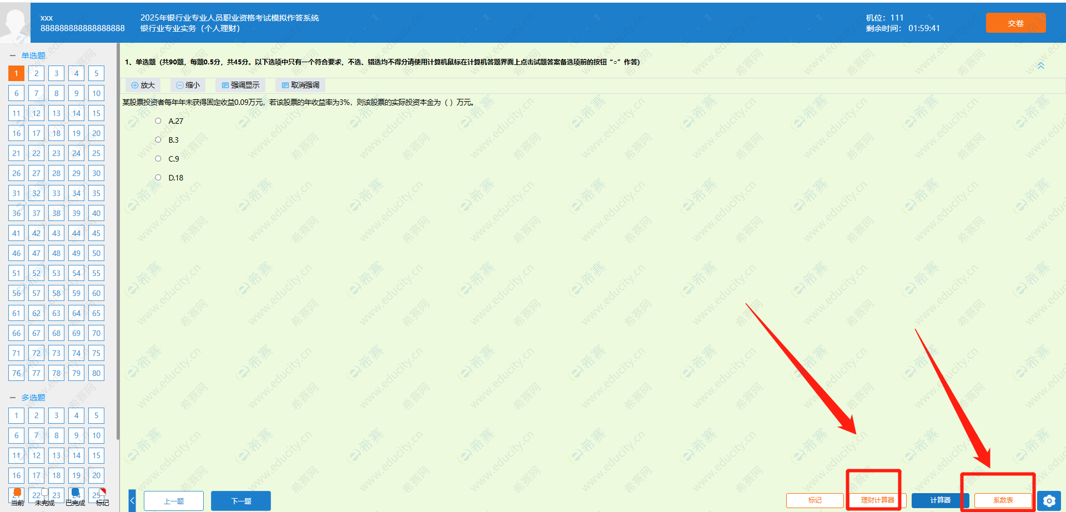Screen dimensions: 1066x512
Task: Select answer option A.27
Action: coord(158,121)
